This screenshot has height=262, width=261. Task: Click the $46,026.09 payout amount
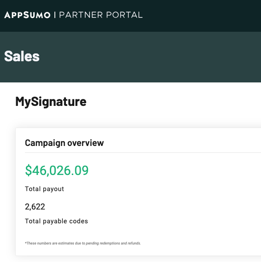pyautogui.click(x=57, y=170)
